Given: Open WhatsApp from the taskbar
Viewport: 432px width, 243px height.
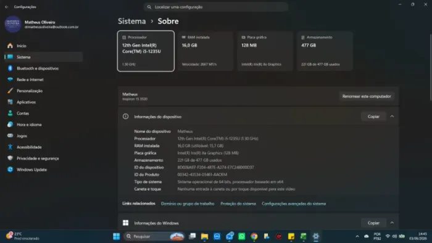Looking at the screenshot, I should [242, 236].
